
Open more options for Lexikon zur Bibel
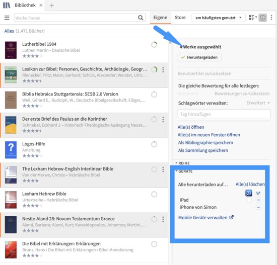(163, 69)
